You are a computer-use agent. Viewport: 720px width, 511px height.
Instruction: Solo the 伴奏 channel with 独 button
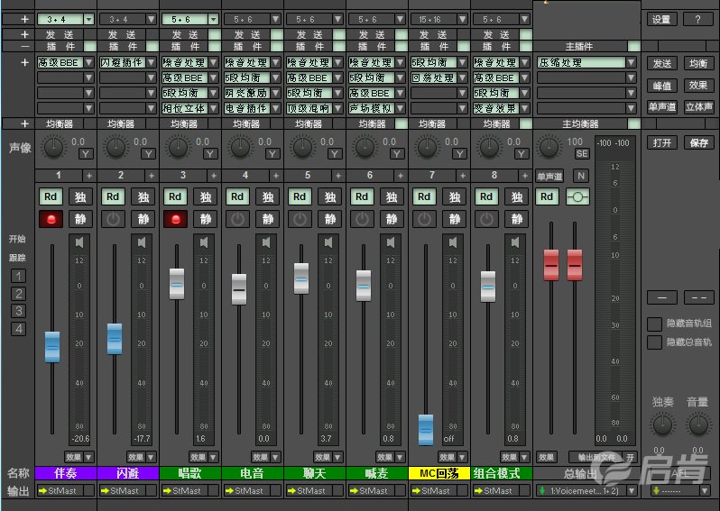80,196
